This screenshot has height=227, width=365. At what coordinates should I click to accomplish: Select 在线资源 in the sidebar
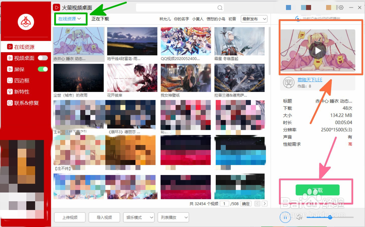24,47
